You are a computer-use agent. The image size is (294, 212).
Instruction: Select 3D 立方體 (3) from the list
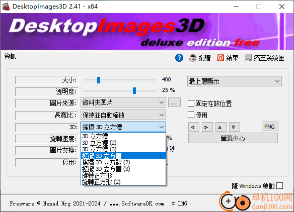(x=123, y=149)
